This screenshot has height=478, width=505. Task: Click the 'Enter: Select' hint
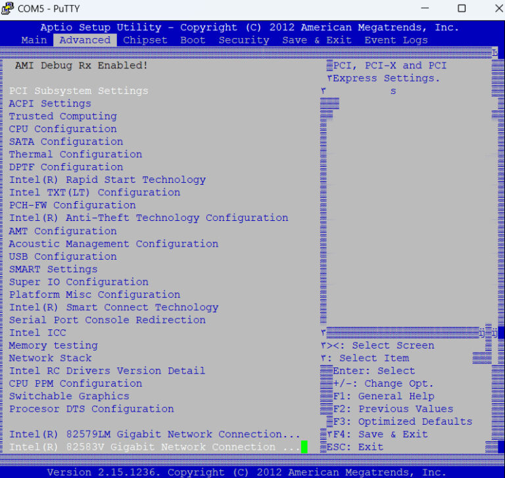374,371
